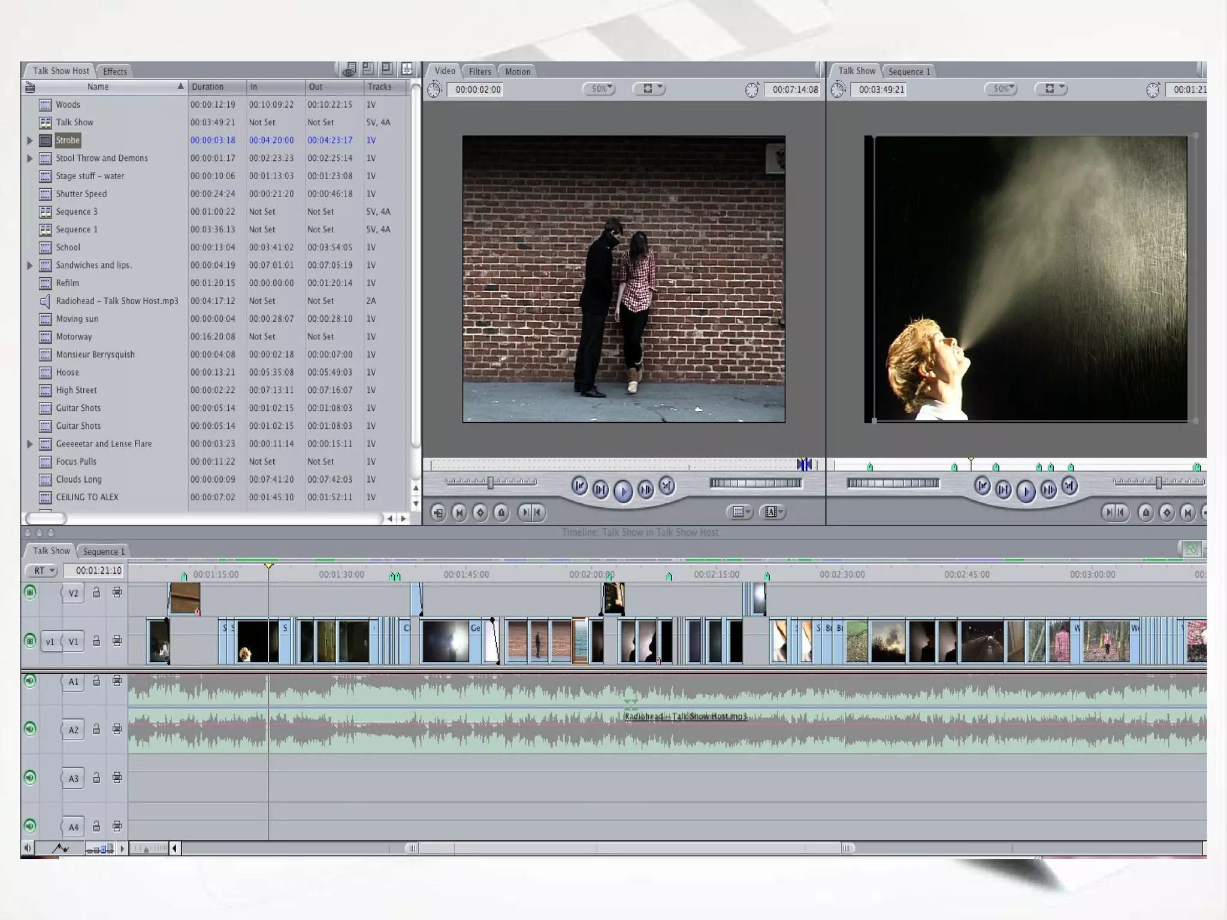Click the In column header
Image resolution: width=1227 pixels, height=920 pixels.
coord(276,87)
